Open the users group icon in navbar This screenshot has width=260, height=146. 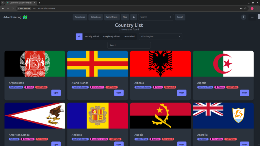pyautogui.click(x=134, y=17)
